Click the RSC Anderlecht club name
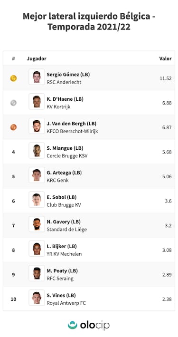The height and width of the screenshot is (337, 178). 64,82
